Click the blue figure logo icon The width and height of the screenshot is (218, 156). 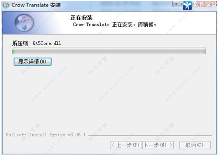coord(187,5)
